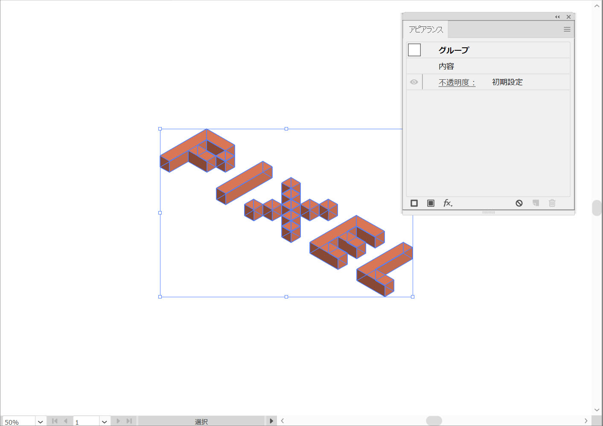This screenshot has width=603, height=426.
Task: Expand the status bar display options arrow
Action: tap(271, 421)
